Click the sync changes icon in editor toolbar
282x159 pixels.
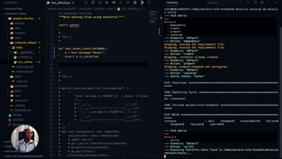pos(93,3)
